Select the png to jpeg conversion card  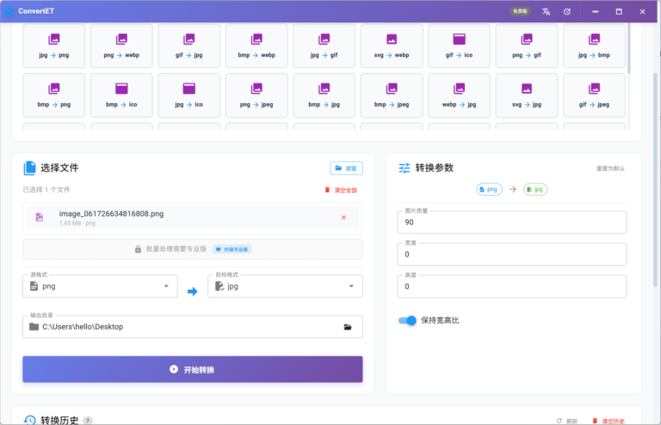click(x=256, y=95)
